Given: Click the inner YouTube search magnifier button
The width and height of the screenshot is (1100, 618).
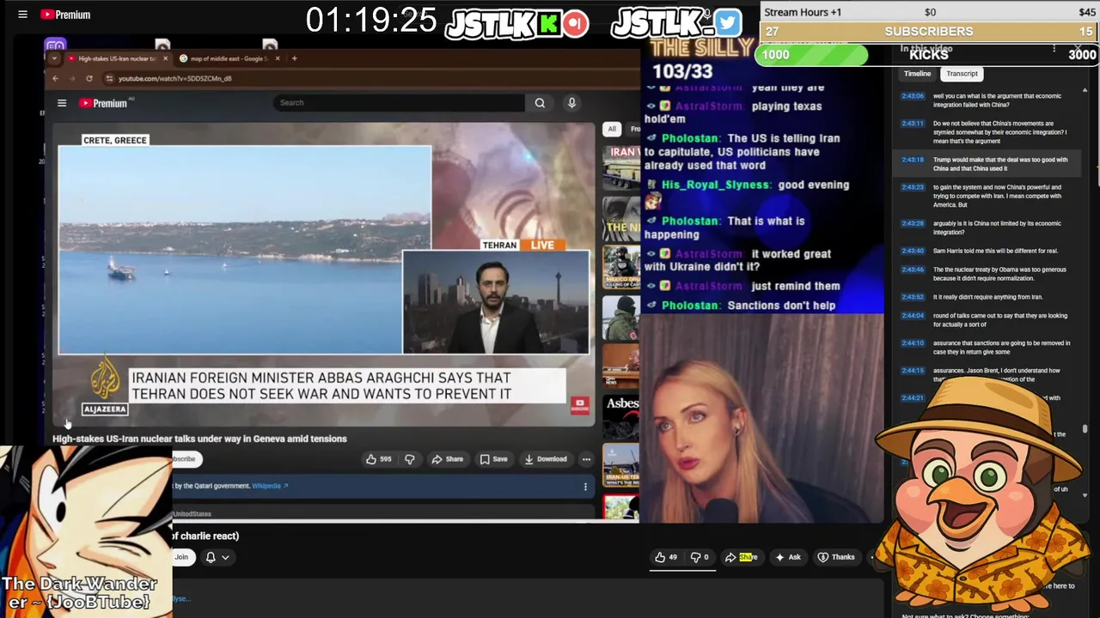Looking at the screenshot, I should tap(540, 103).
